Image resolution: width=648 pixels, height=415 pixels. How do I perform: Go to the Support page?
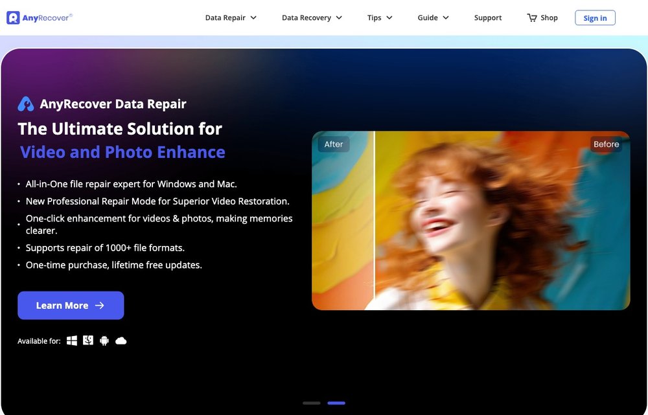[488, 17]
